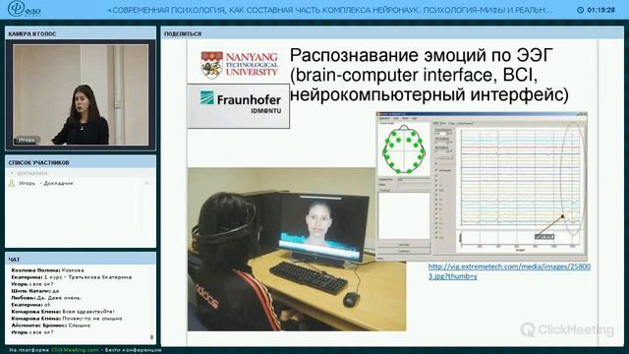Click the Список участников panel header
This screenshot has height=354, width=629.
tap(81, 162)
